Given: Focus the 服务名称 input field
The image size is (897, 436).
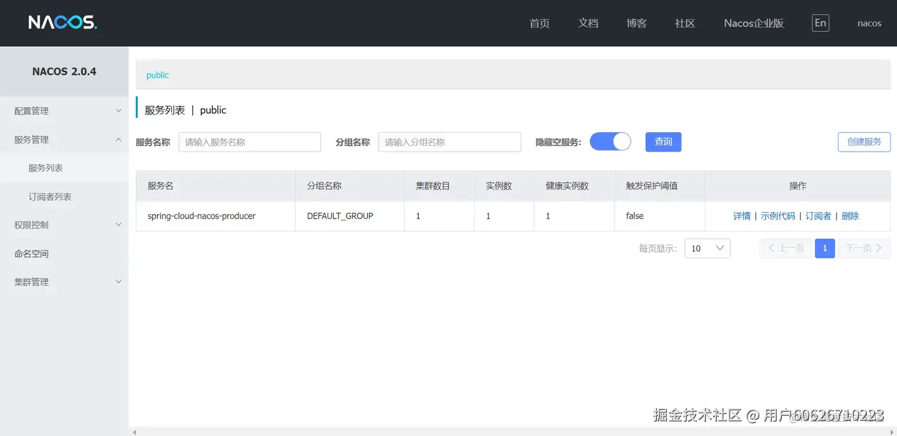Looking at the screenshot, I should click(250, 142).
